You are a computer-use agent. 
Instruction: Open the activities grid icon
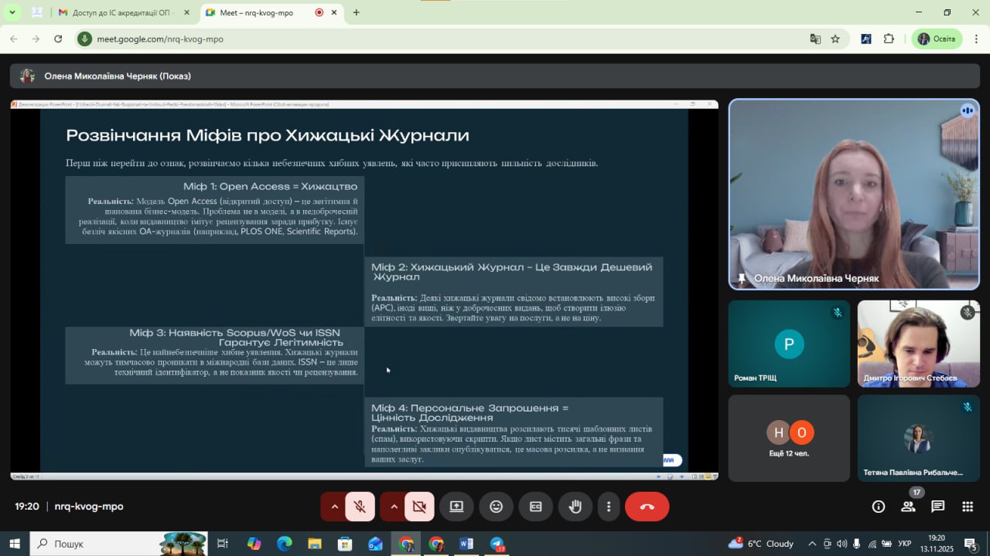(967, 507)
